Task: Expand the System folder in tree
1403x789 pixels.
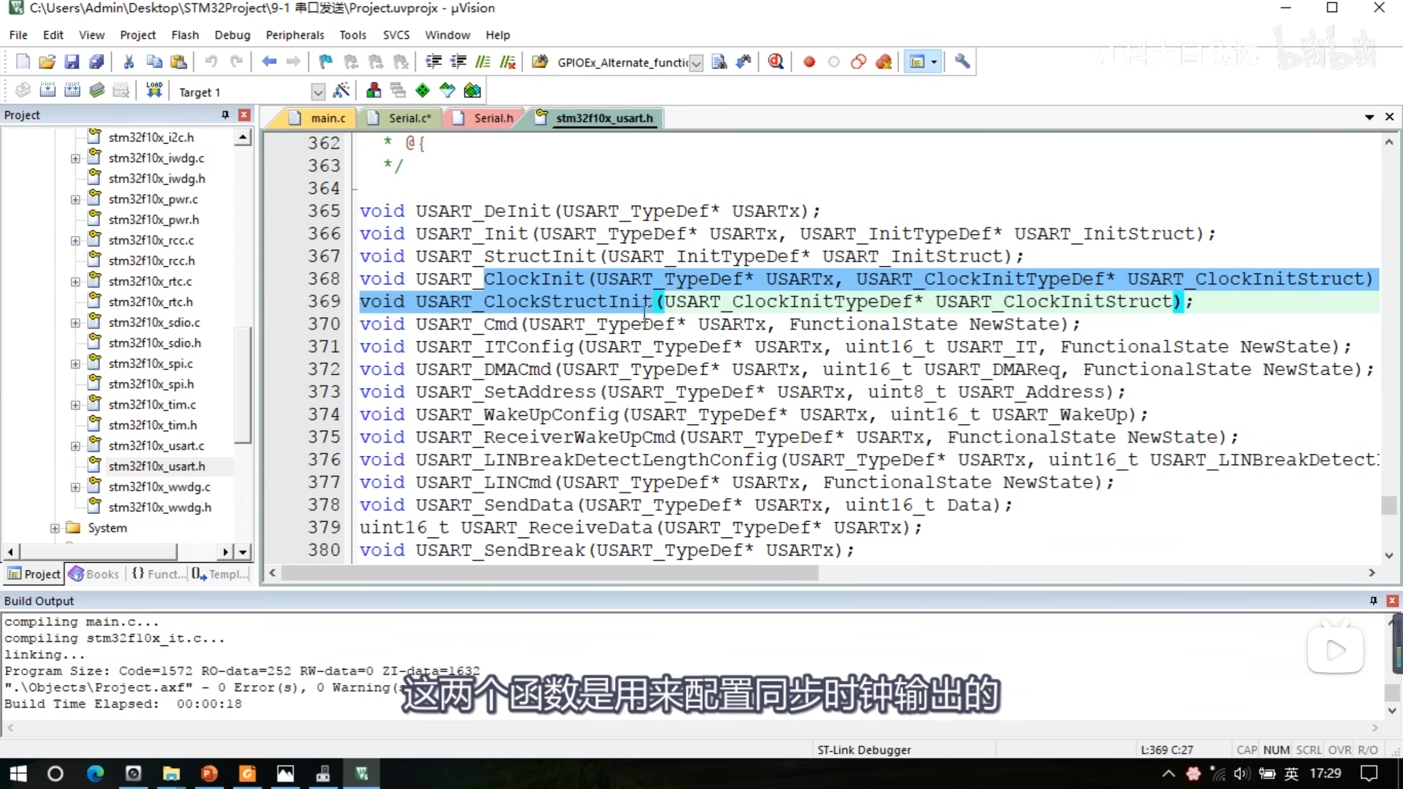Action: coord(54,528)
